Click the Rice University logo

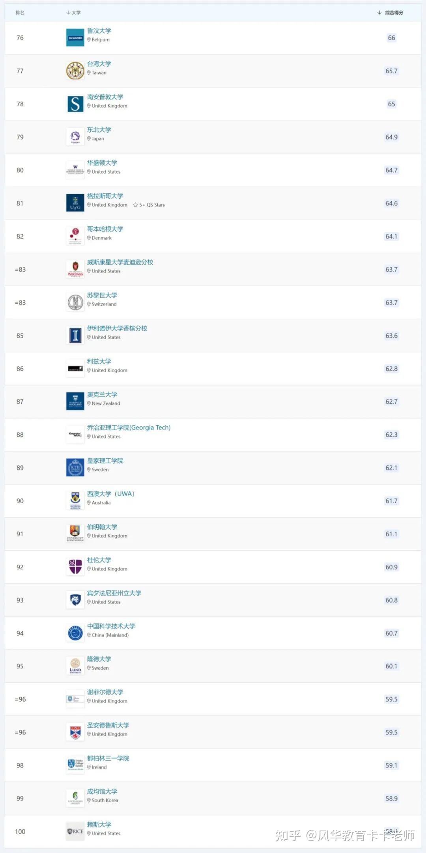click(75, 832)
